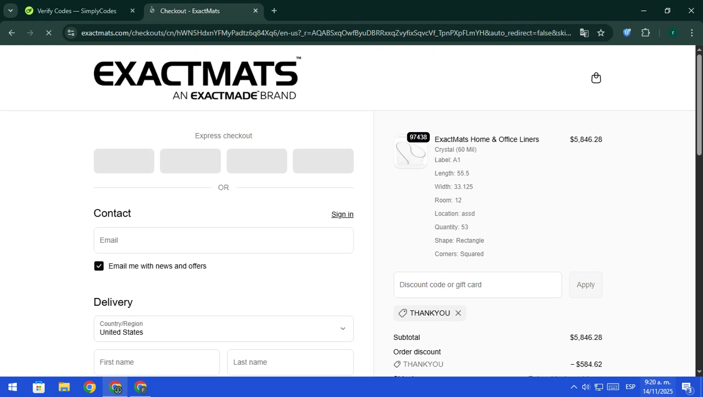Click the page vertical scrollbar
This screenshot has width=703, height=397.
coord(699,105)
